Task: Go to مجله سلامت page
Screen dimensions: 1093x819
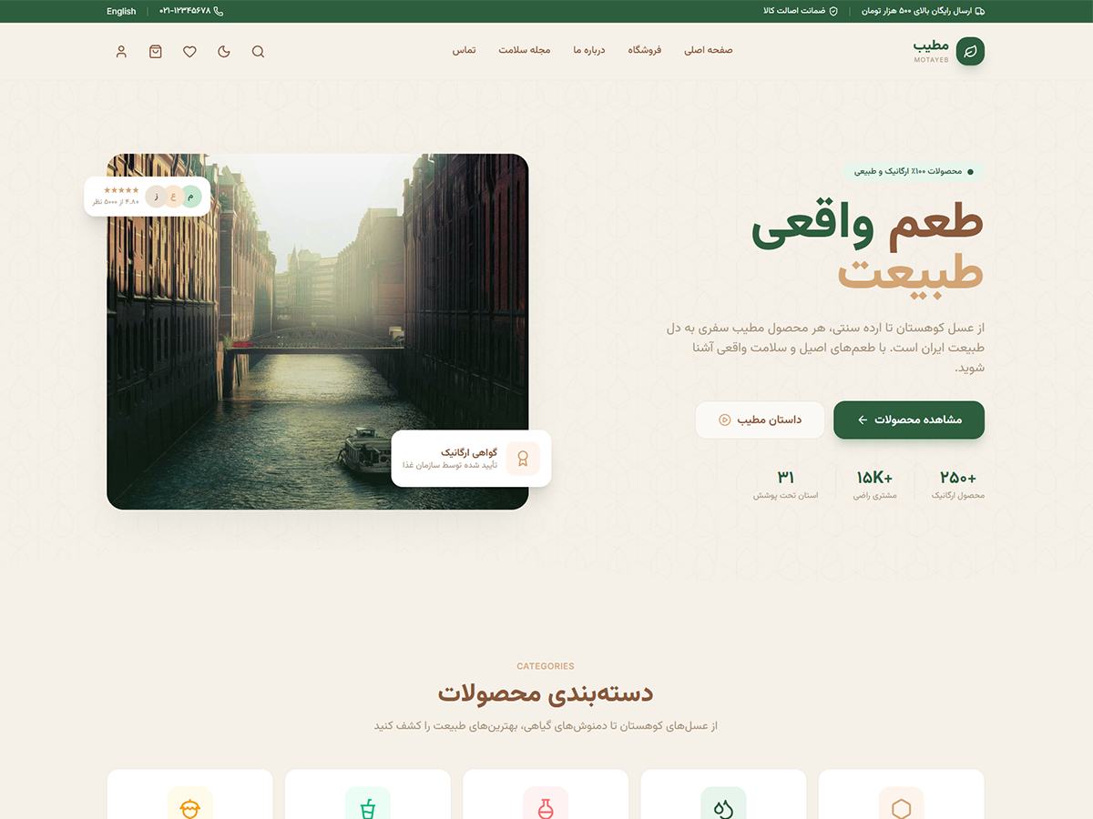Action: pos(525,50)
